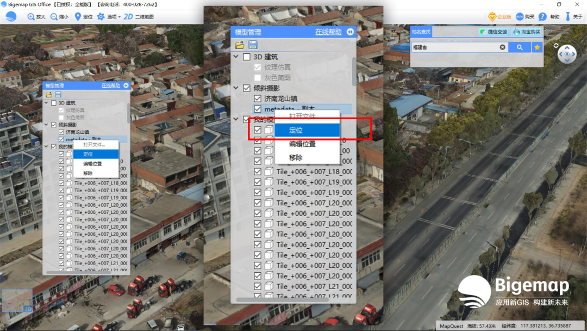Select Tile_+006_+007_L18 row in small left panel
The width and height of the screenshot is (587, 331).
click(x=101, y=183)
